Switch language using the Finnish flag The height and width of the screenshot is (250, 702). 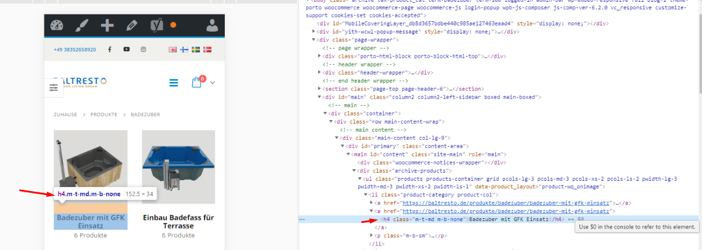[x=184, y=50]
